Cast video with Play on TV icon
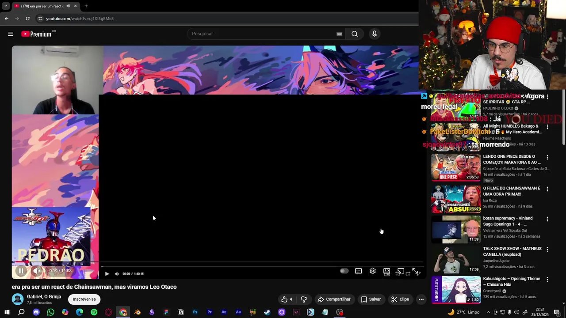The width and height of the screenshot is (566, 318). click(401, 271)
